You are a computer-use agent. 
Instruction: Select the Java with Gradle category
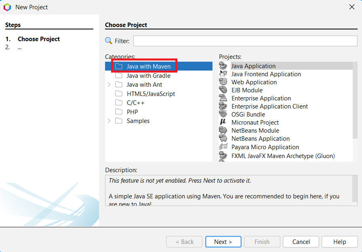[148, 75]
